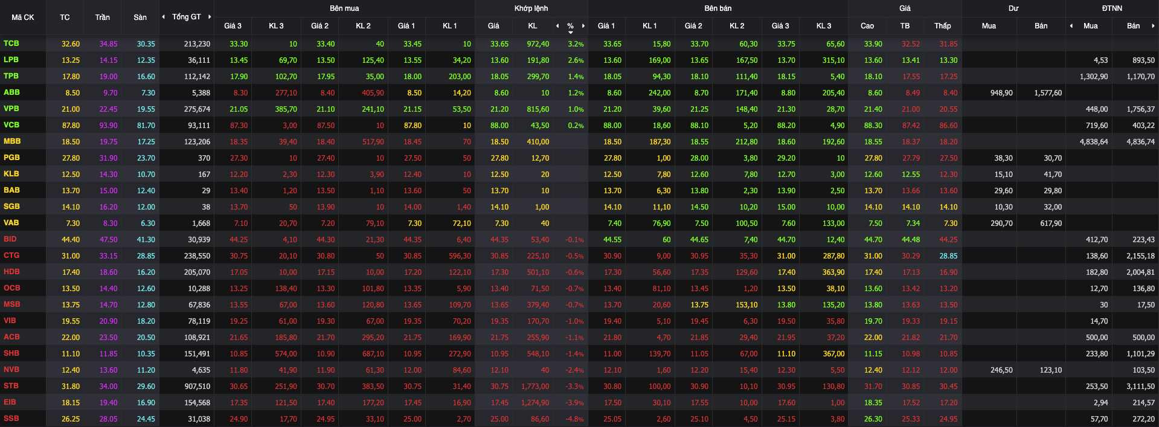Select the HDB ticker
1159x427 pixels.
(11, 272)
